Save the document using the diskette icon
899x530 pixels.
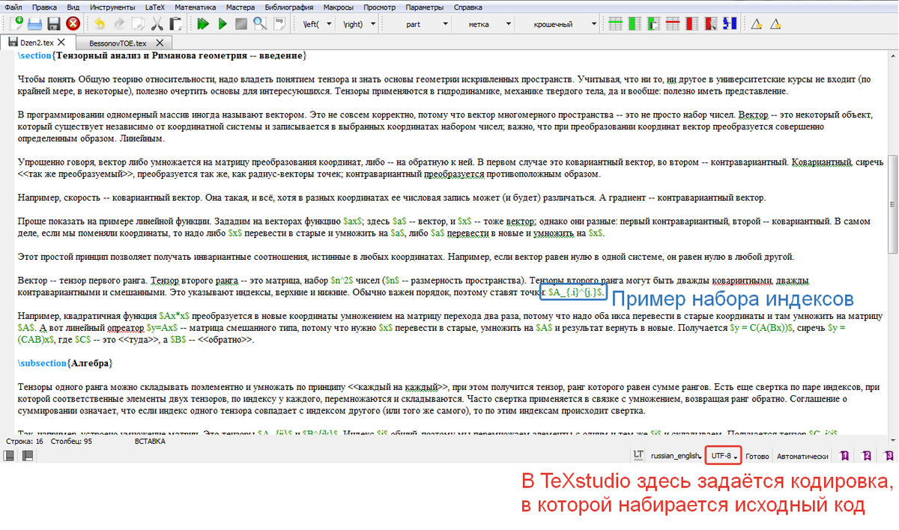53,23
